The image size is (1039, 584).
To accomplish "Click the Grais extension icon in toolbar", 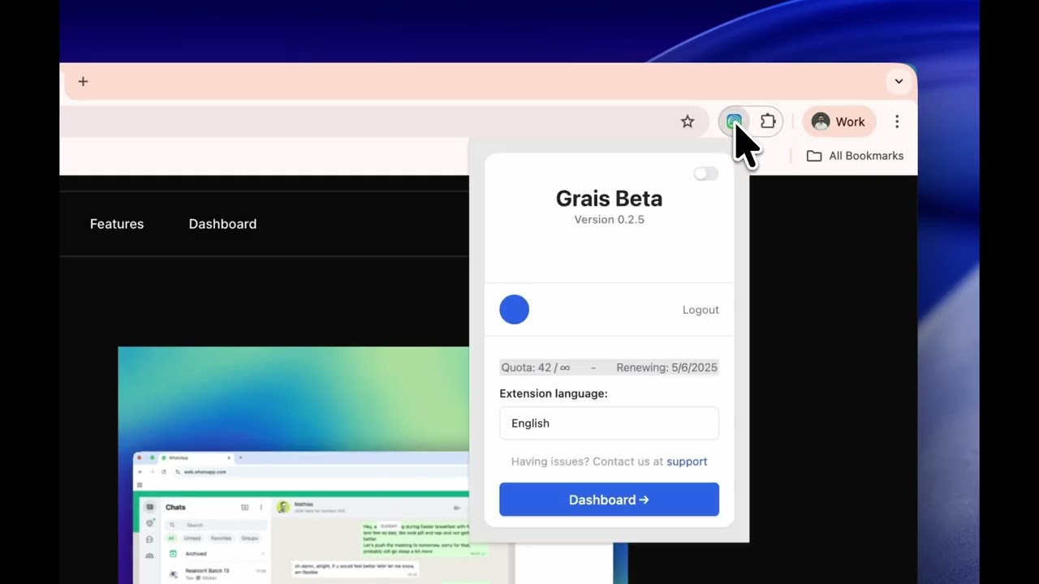I will pyautogui.click(x=734, y=122).
